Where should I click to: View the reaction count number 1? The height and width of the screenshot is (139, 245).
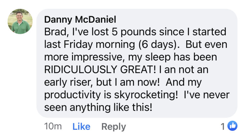223,126
